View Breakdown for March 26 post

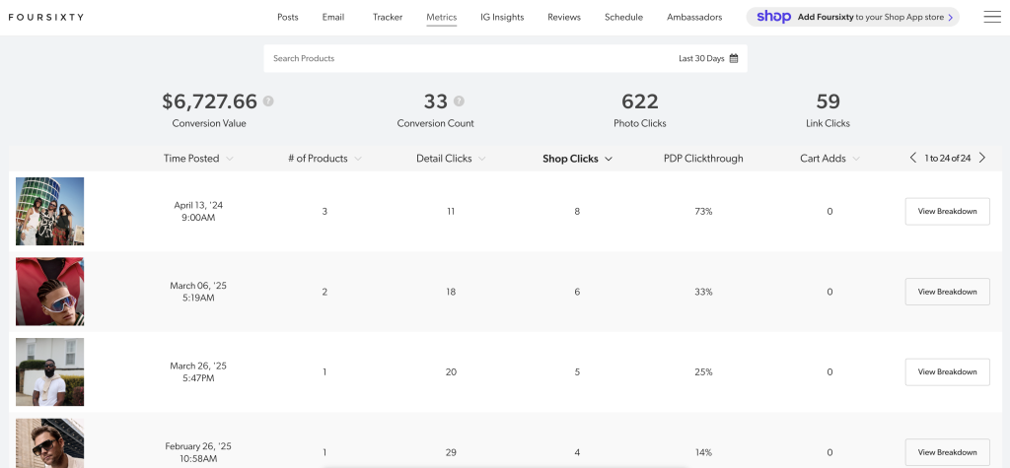947,371
